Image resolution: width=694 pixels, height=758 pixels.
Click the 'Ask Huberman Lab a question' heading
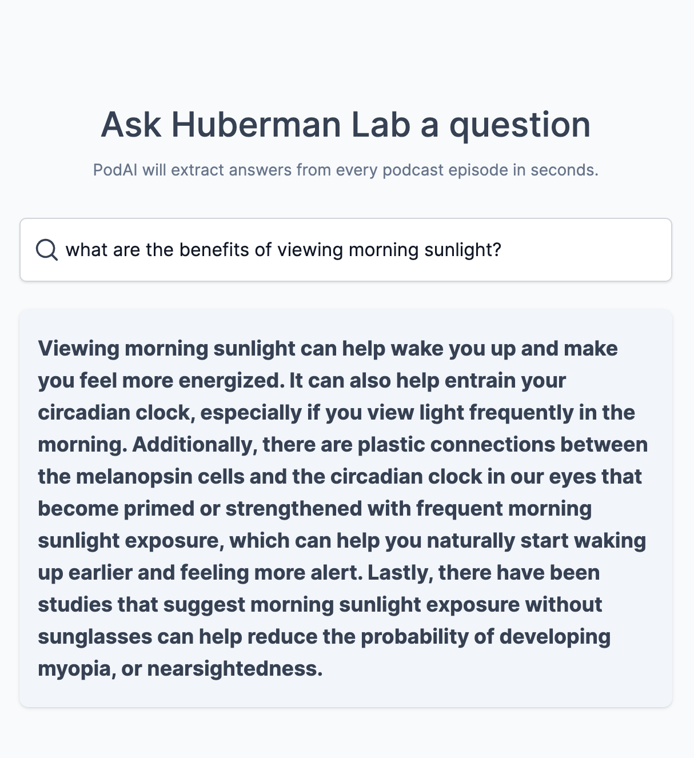coord(346,125)
